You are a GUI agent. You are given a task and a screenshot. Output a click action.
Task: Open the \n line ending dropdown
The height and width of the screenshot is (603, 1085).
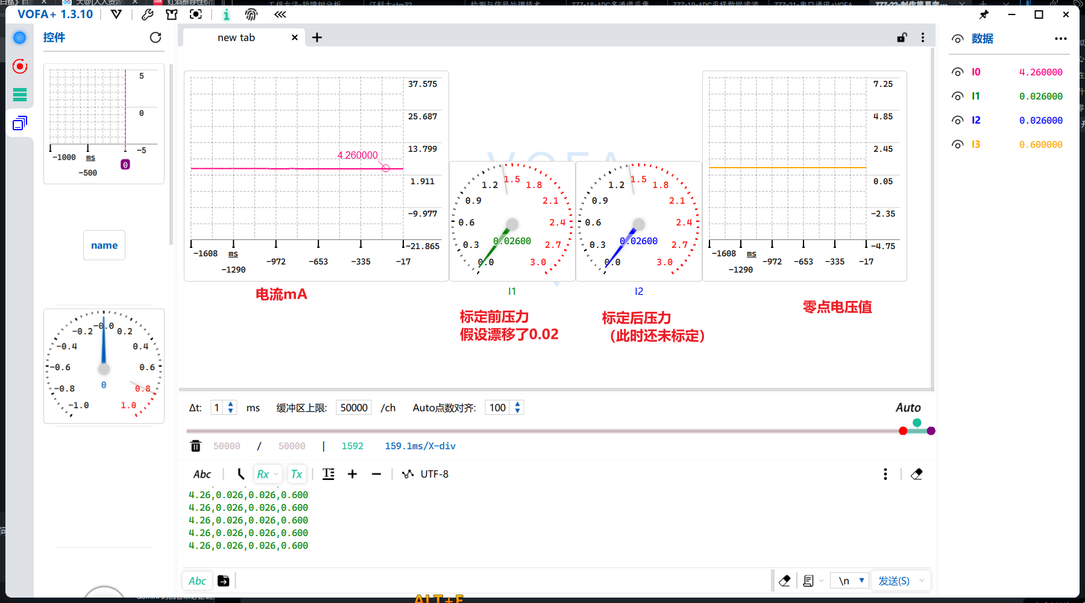tap(850, 581)
